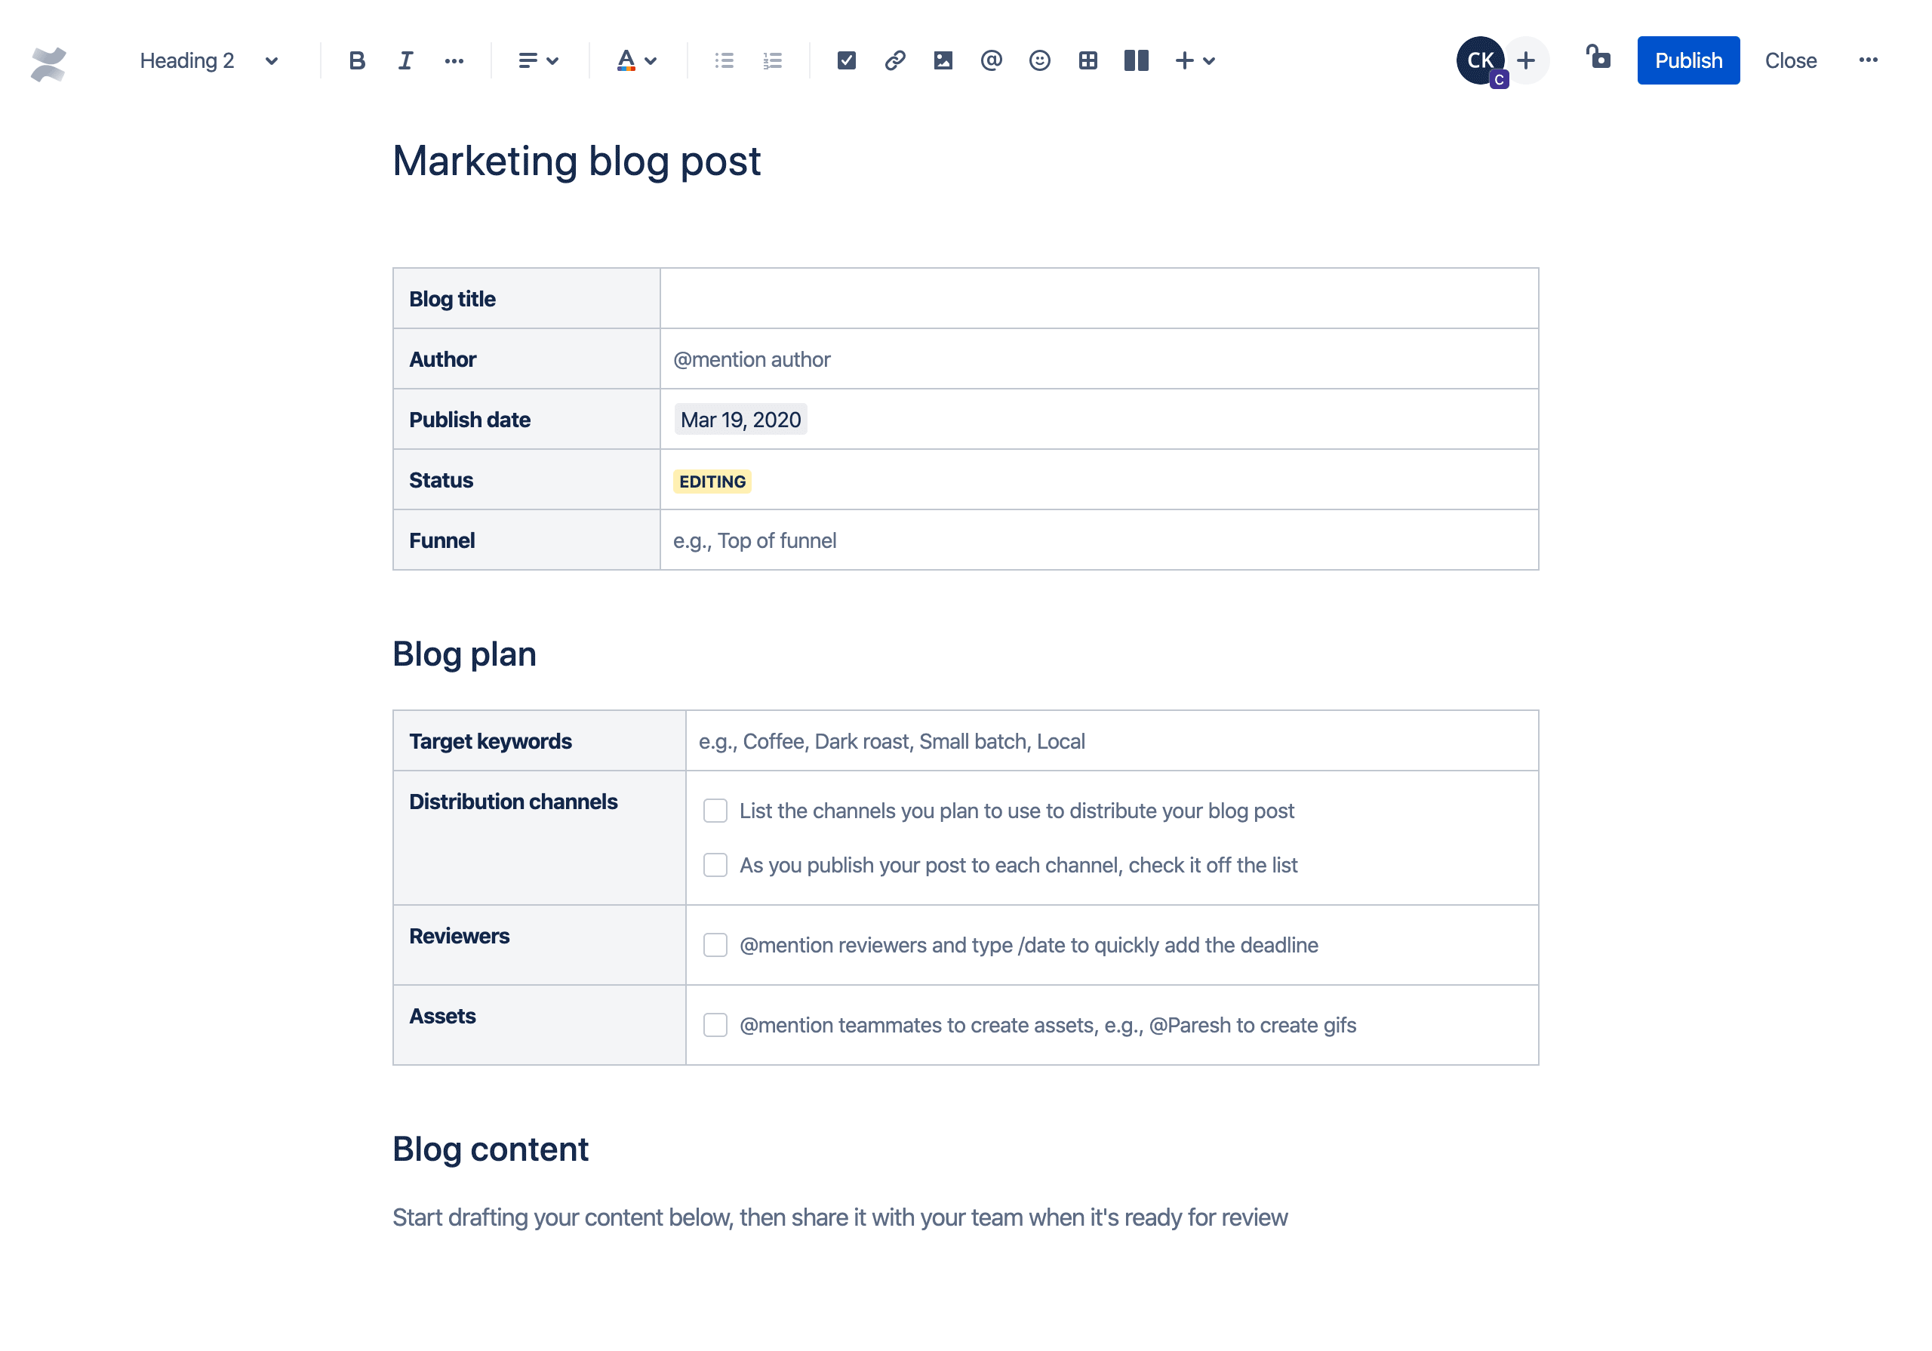
Task: Click the insert image icon
Action: coord(941,60)
